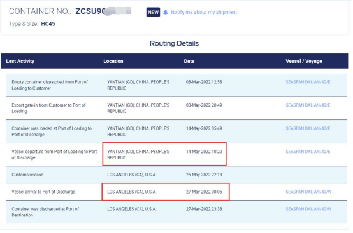Screen dimensions: 353x233
Task: Select 'Export gate-in from Customer' activity text
Action: [x=48, y=108]
